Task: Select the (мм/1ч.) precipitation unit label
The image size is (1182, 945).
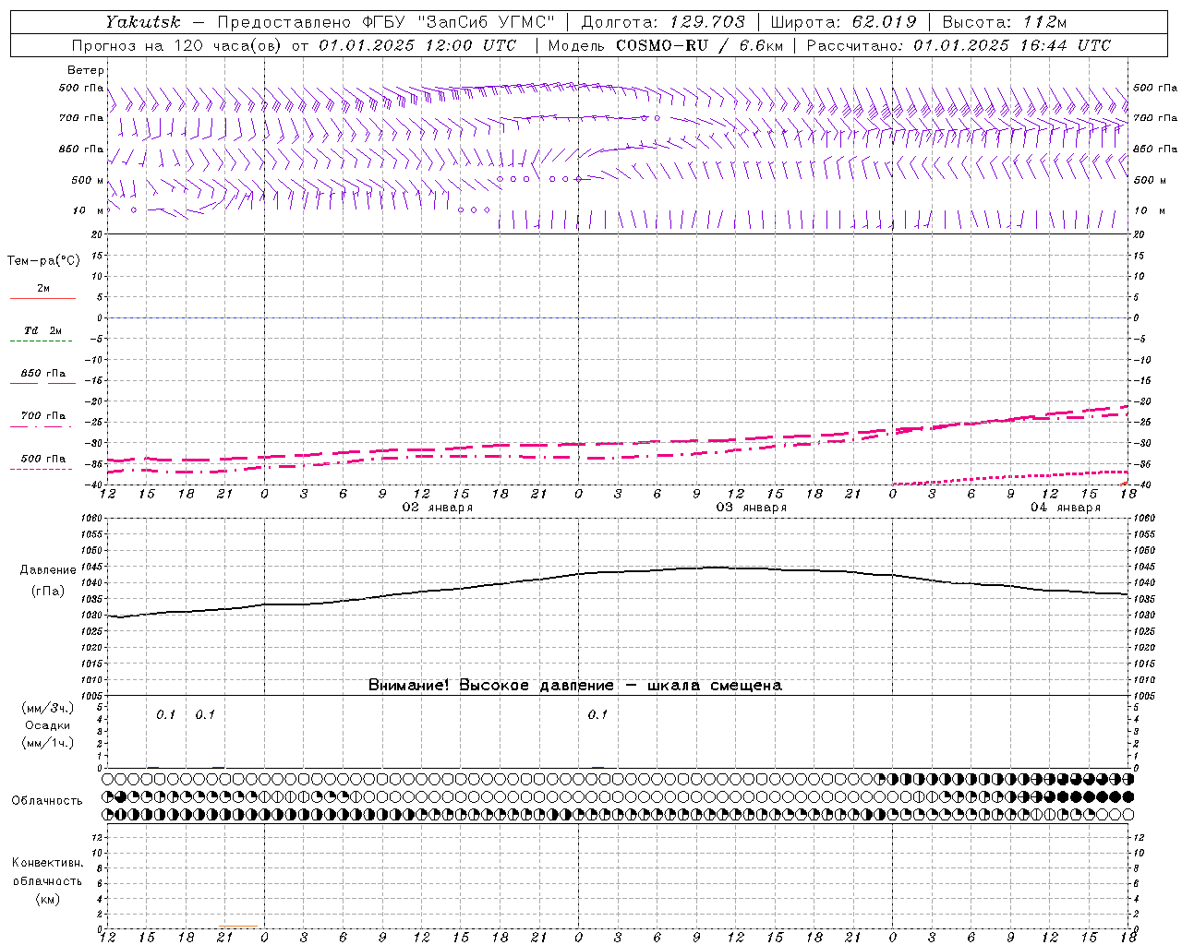Action: click(x=48, y=743)
